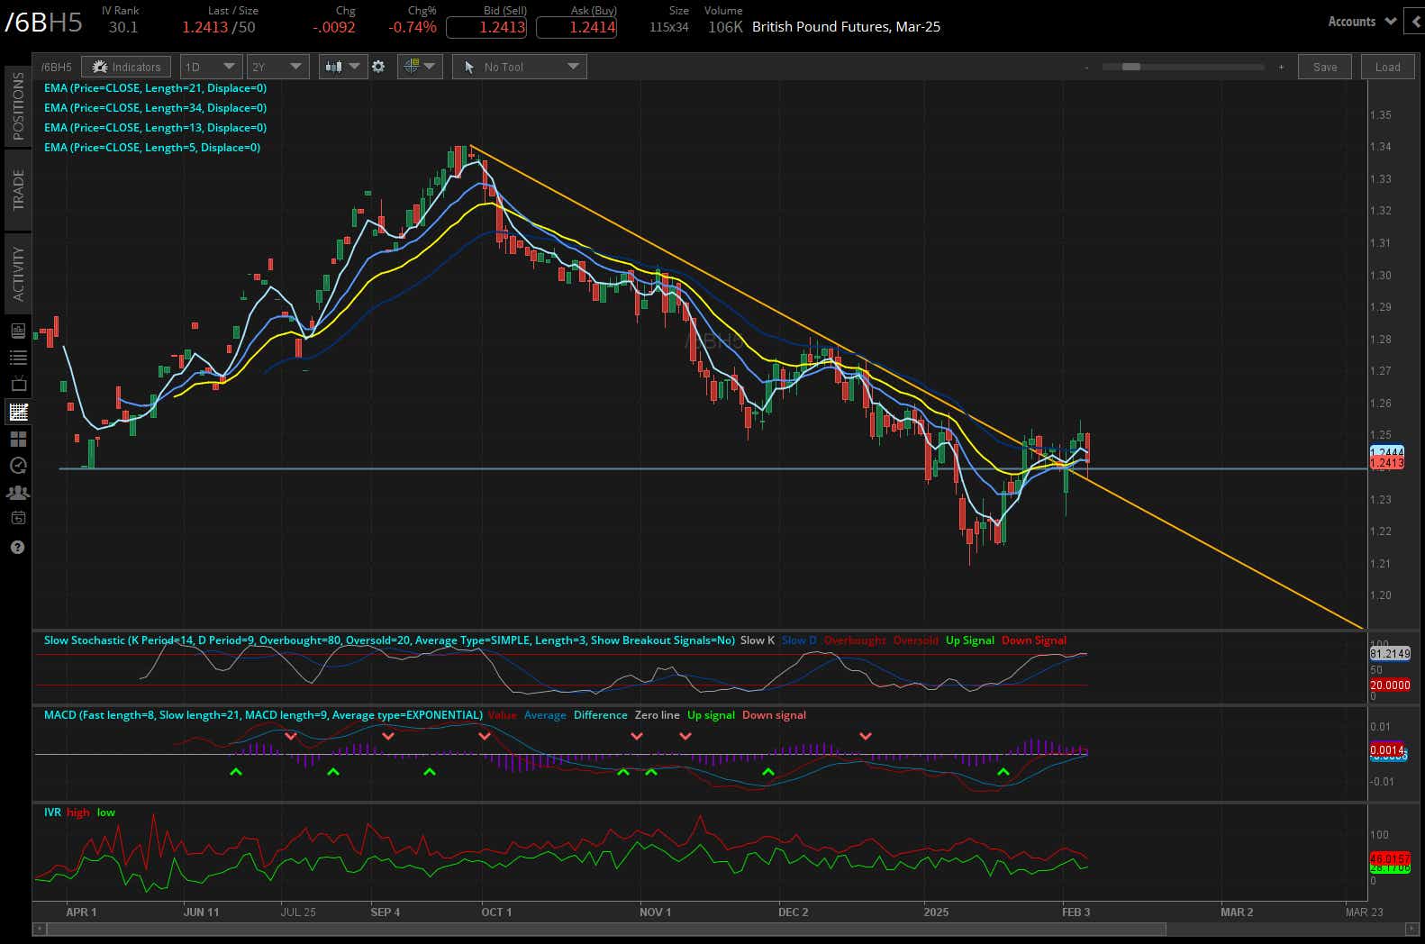1425x944 pixels.
Task: Open the crosshair cursor mode dropdown
Action: point(420,67)
